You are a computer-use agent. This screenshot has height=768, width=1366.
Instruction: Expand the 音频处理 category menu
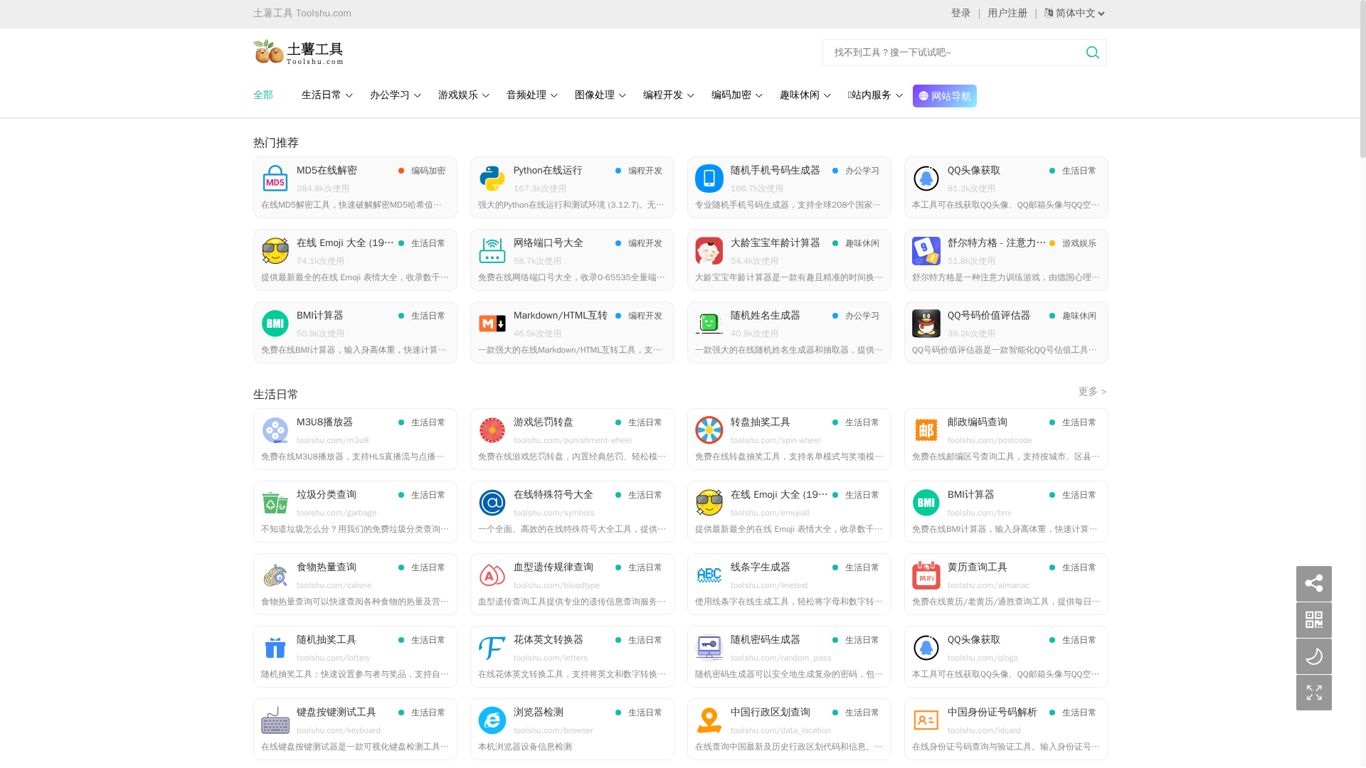(x=531, y=95)
